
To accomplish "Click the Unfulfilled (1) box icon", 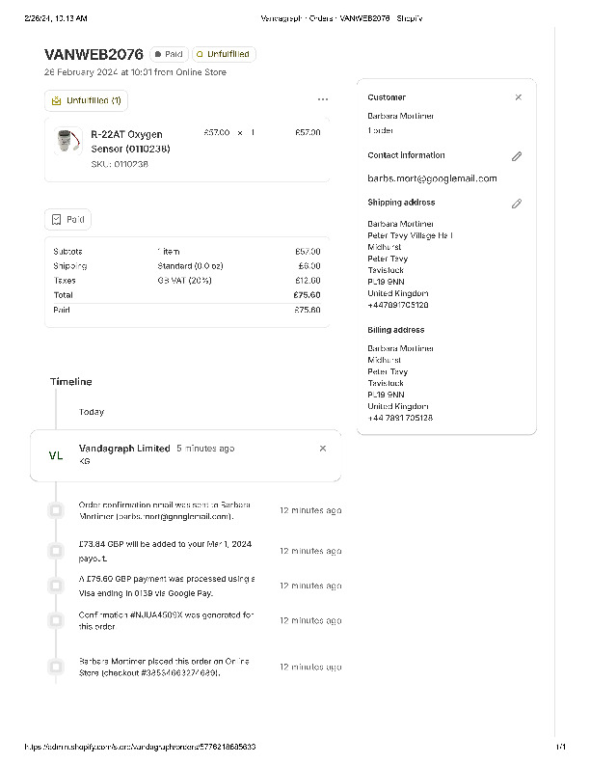I will tap(57, 100).
